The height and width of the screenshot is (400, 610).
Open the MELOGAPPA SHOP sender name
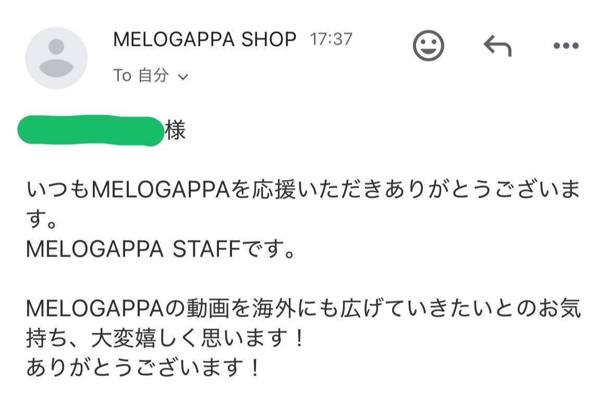204,39
